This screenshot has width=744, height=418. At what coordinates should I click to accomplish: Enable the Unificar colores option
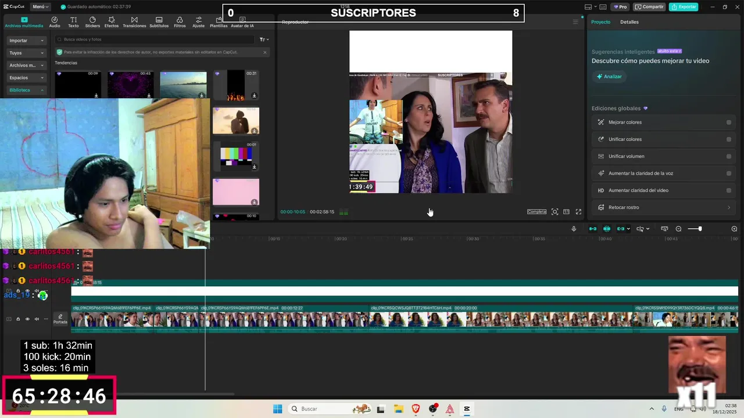click(x=729, y=139)
